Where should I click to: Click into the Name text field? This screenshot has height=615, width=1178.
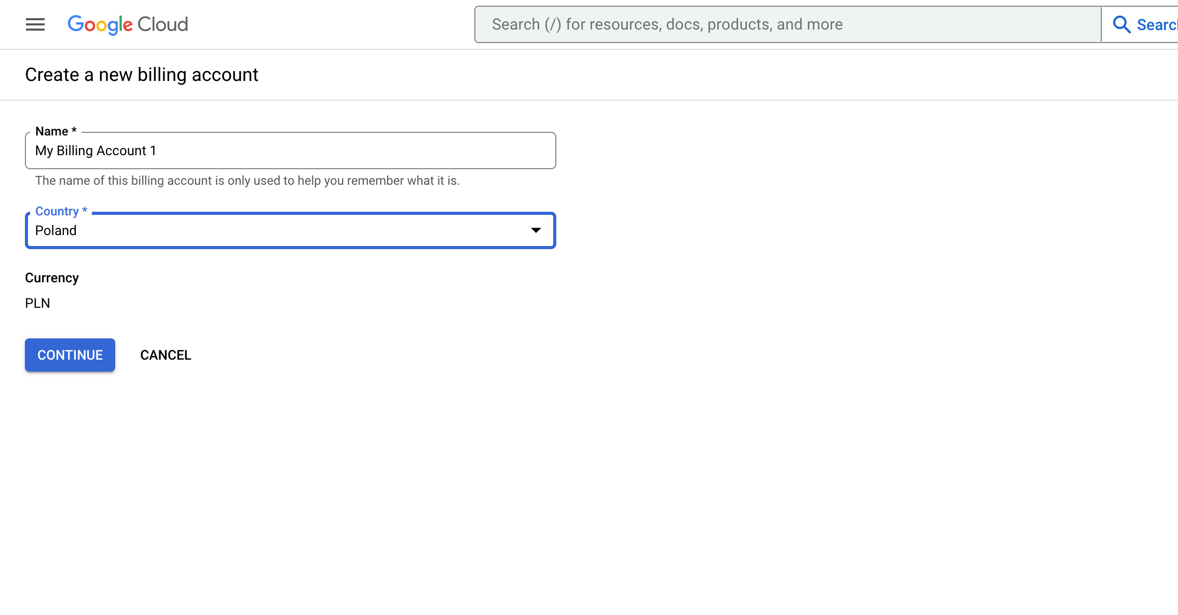[291, 151]
